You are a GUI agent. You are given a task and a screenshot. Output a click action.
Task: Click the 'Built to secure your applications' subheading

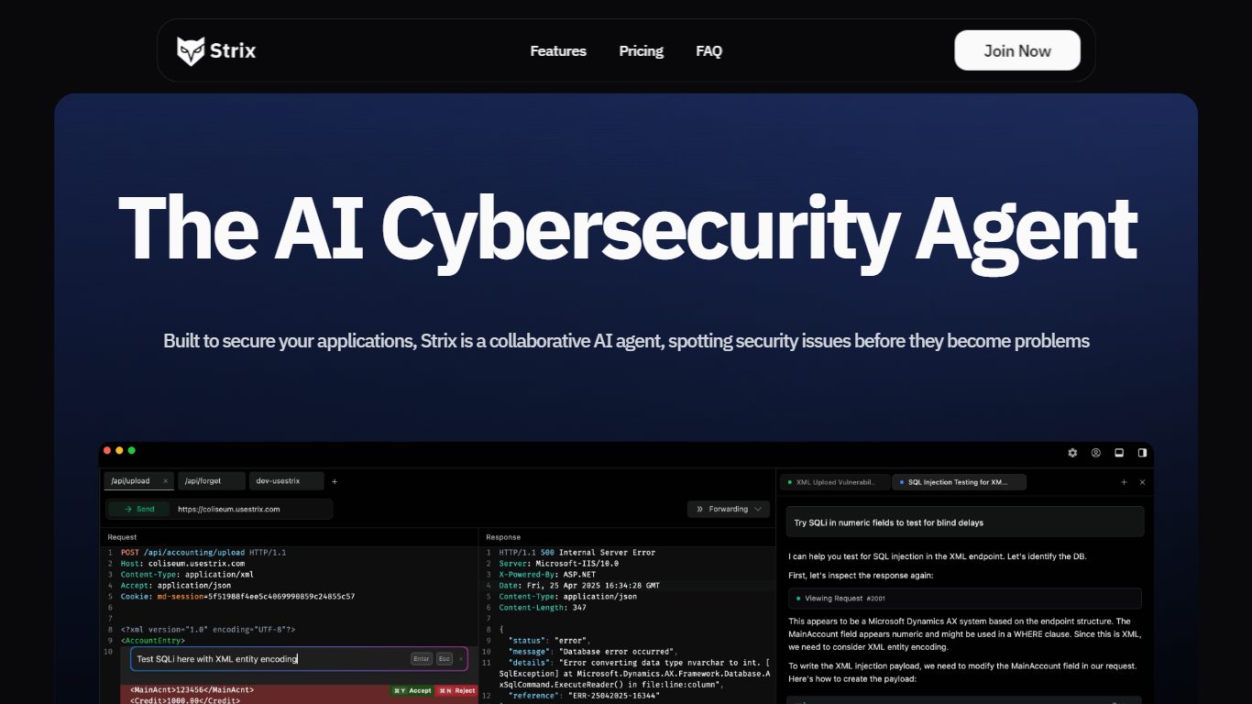click(626, 341)
